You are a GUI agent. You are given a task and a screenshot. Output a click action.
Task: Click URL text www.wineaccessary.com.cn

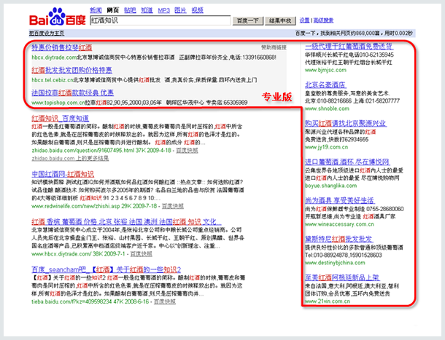339,224
